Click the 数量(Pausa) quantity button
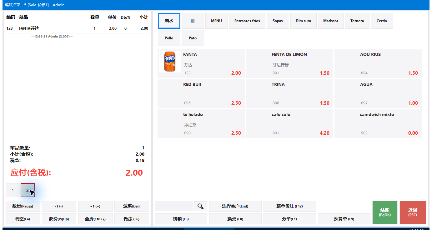This screenshot has height=230, width=432. pos(23,206)
